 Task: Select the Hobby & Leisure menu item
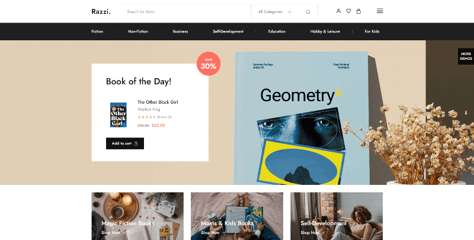pyautogui.click(x=325, y=31)
